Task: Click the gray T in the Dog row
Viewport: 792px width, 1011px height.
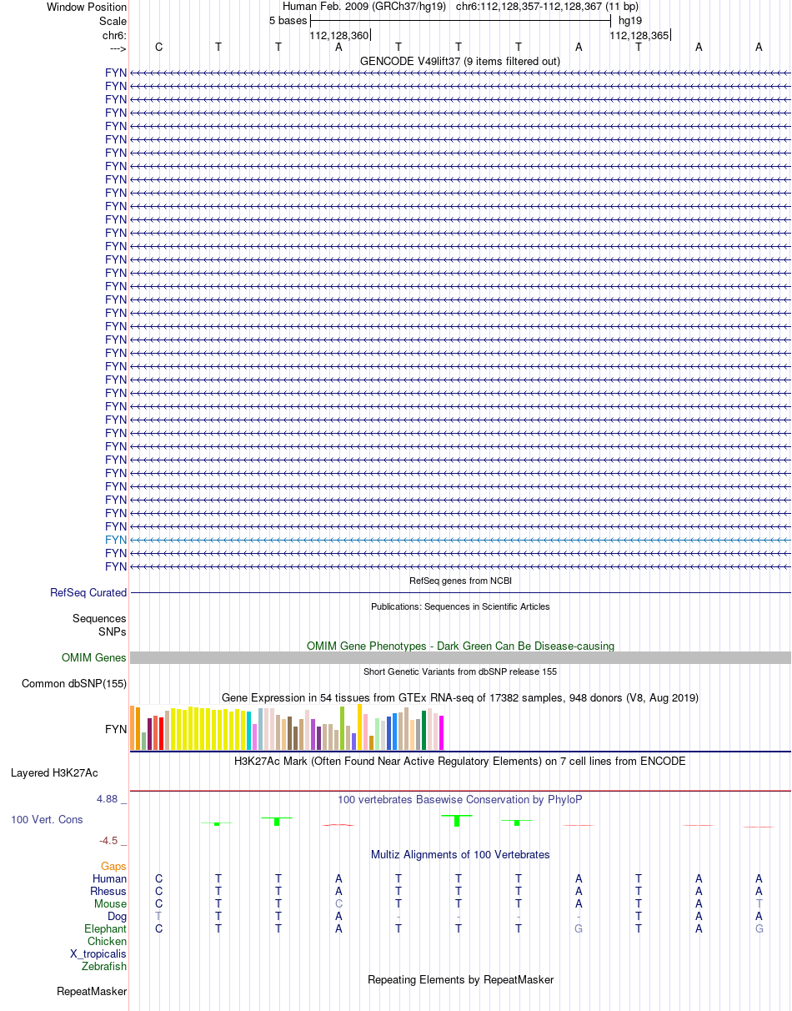Action: 158,916
